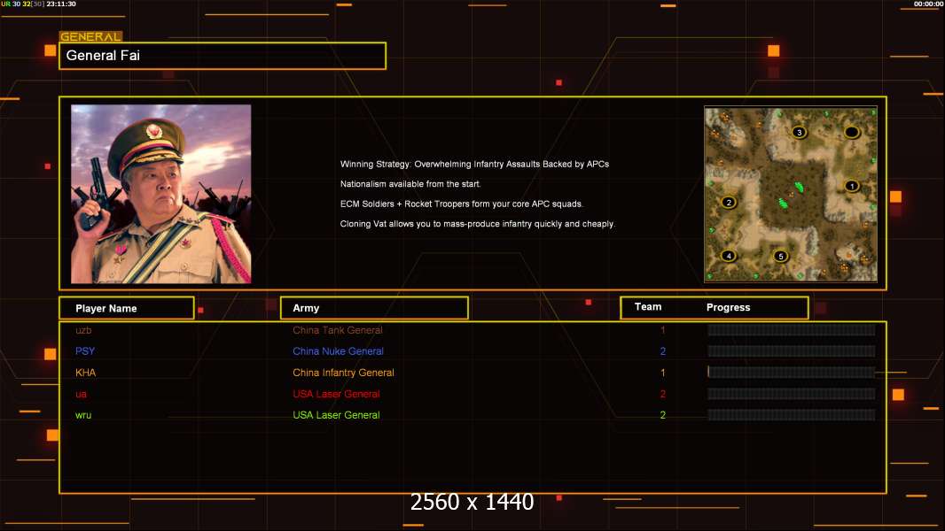The width and height of the screenshot is (945, 531).
Task: Select start position 3 marker on map
Action: 799,133
